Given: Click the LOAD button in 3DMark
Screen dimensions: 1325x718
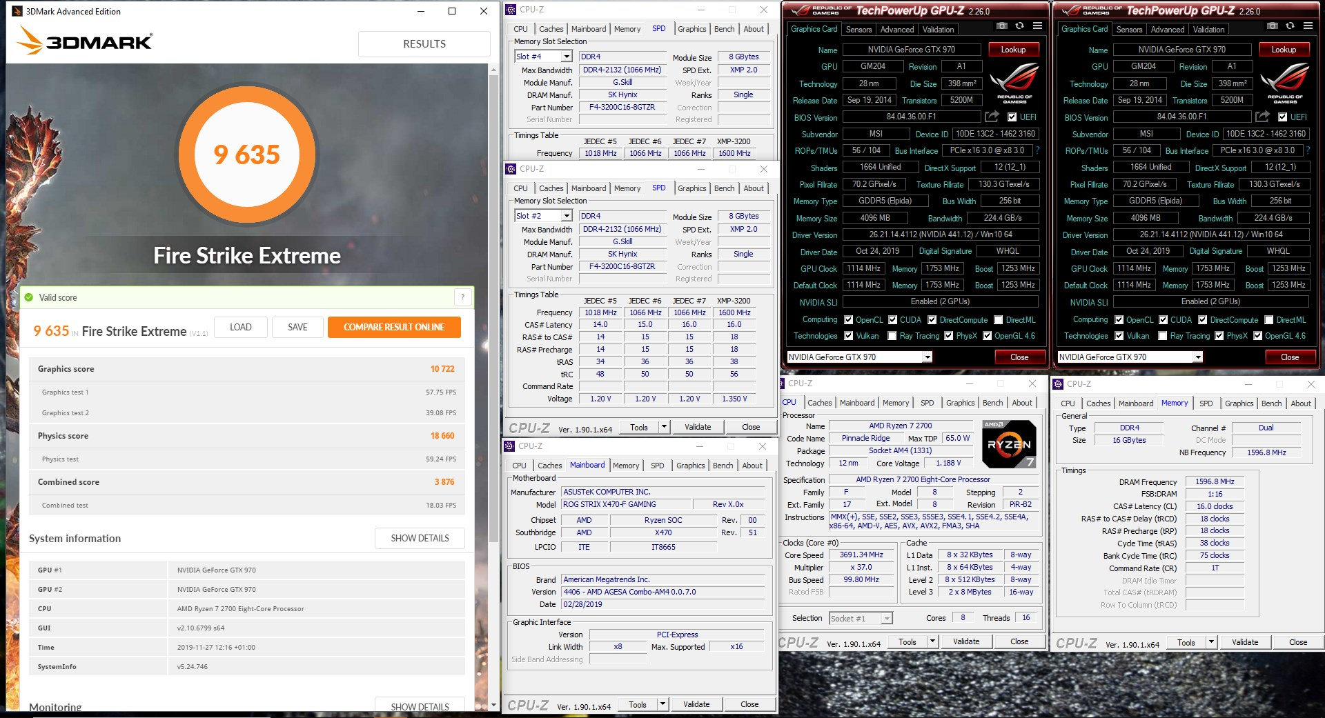Looking at the screenshot, I should (x=240, y=327).
